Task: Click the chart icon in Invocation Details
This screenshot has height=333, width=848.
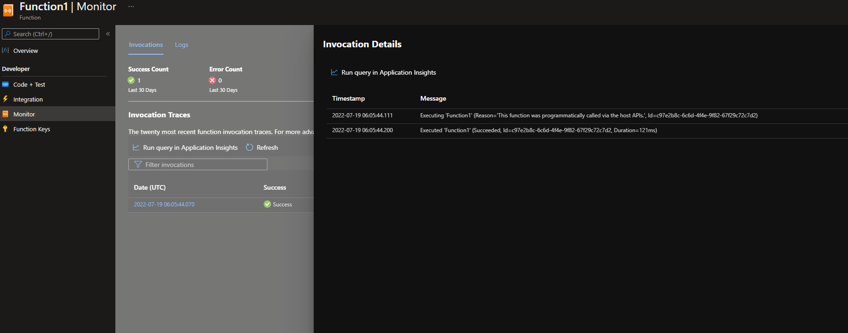Action: [x=334, y=72]
